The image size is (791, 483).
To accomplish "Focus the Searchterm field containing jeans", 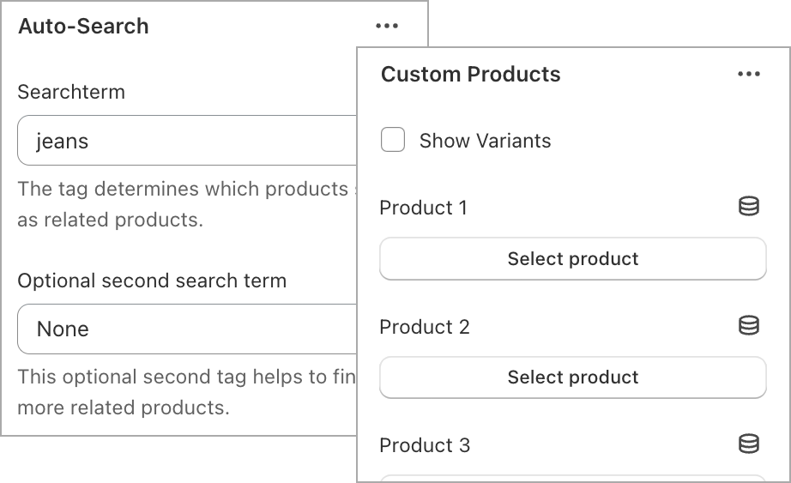I will coord(187,141).
